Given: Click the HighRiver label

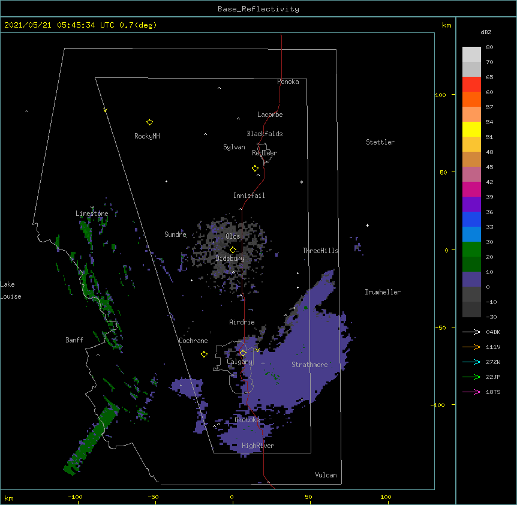Looking at the screenshot, I should click(258, 446).
